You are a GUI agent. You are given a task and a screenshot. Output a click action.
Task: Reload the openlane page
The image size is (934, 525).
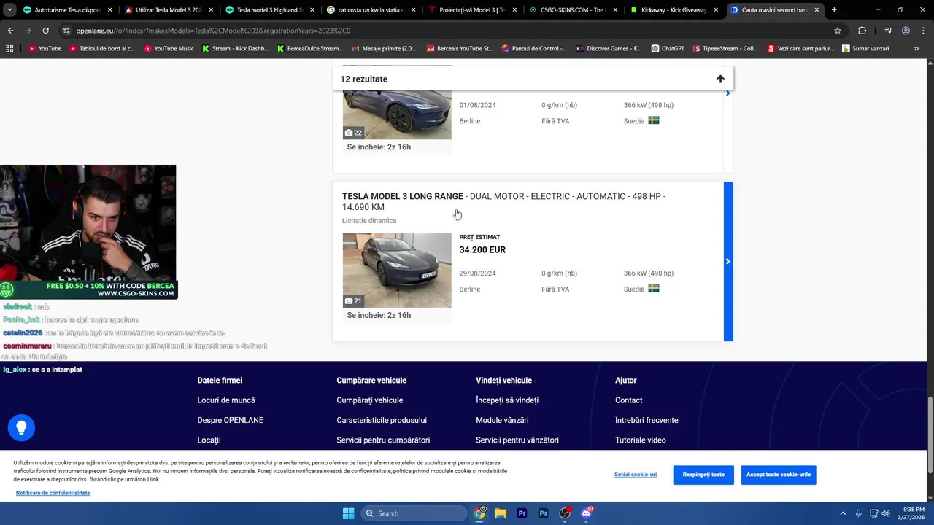(x=45, y=31)
